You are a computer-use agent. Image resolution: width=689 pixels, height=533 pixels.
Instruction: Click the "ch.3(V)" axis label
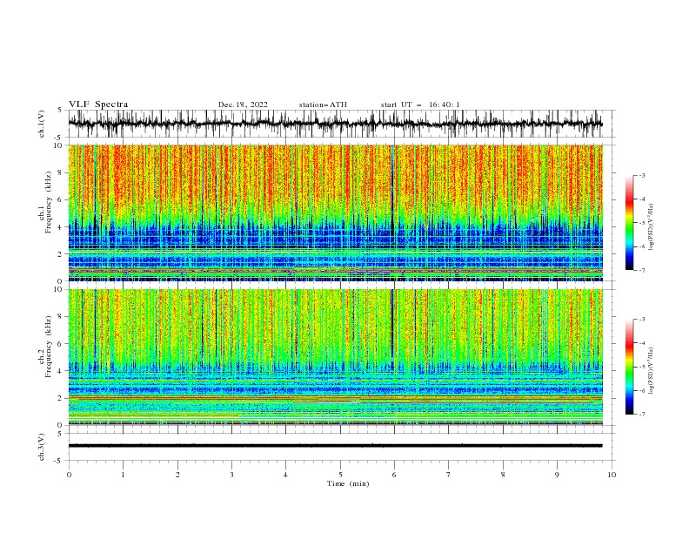point(42,447)
